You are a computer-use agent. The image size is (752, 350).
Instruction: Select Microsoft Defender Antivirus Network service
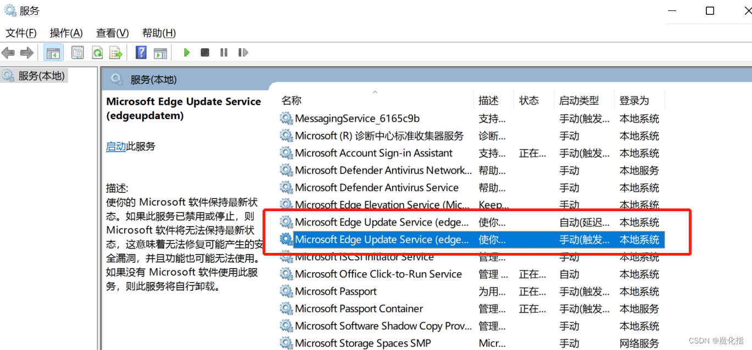[x=471, y=170]
